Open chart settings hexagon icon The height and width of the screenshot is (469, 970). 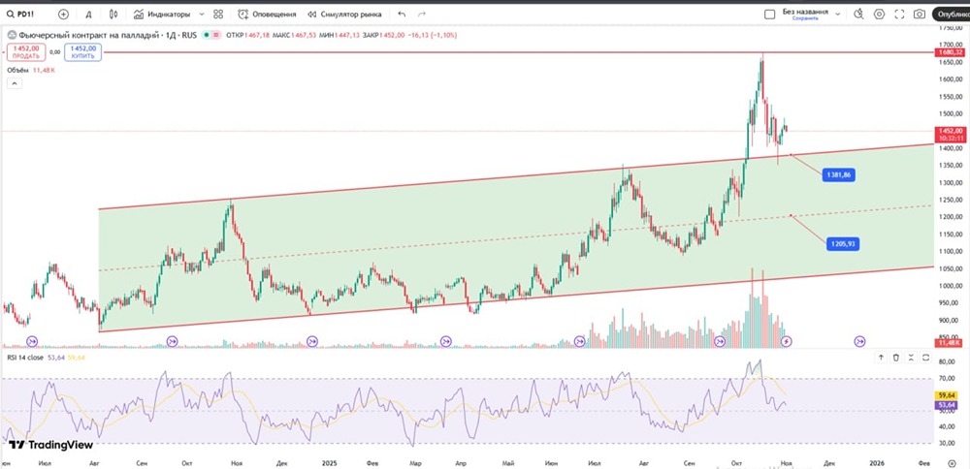click(x=879, y=15)
